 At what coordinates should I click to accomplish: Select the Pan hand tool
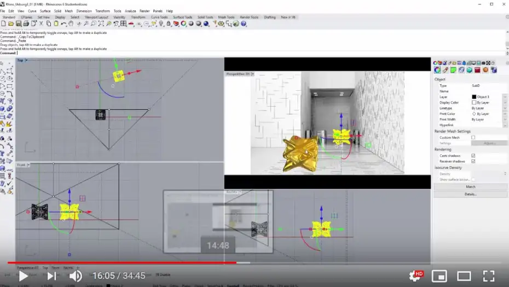pos(71,24)
